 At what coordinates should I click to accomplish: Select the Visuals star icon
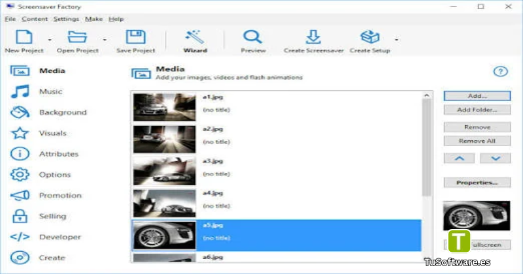tap(20, 133)
